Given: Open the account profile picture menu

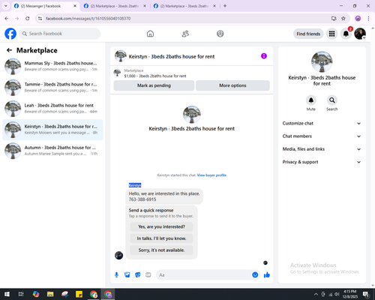Looking at the screenshot, I should [x=360, y=34].
